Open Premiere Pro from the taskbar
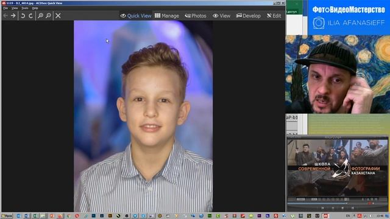390x219 pixels. pyautogui.click(x=259, y=216)
